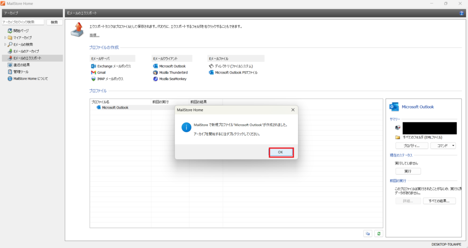Viewport: 468px width, 248px height.
Task: Click the Eメールのアーカイブ icon
Action: tap(10, 51)
